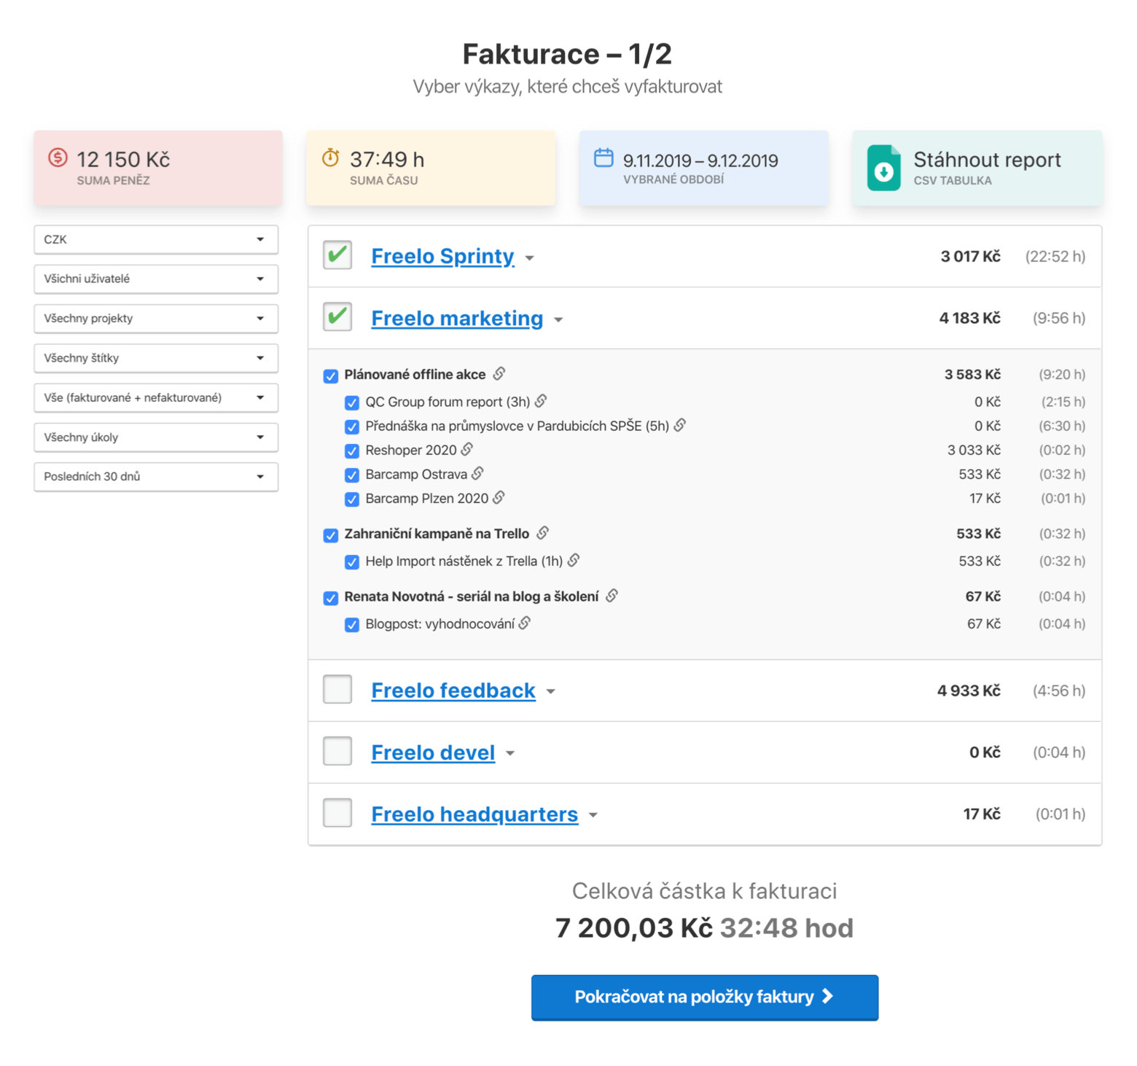Open link icon beside Plánované offline akce
Viewport: 1137px width, 1066px height.
499,373
